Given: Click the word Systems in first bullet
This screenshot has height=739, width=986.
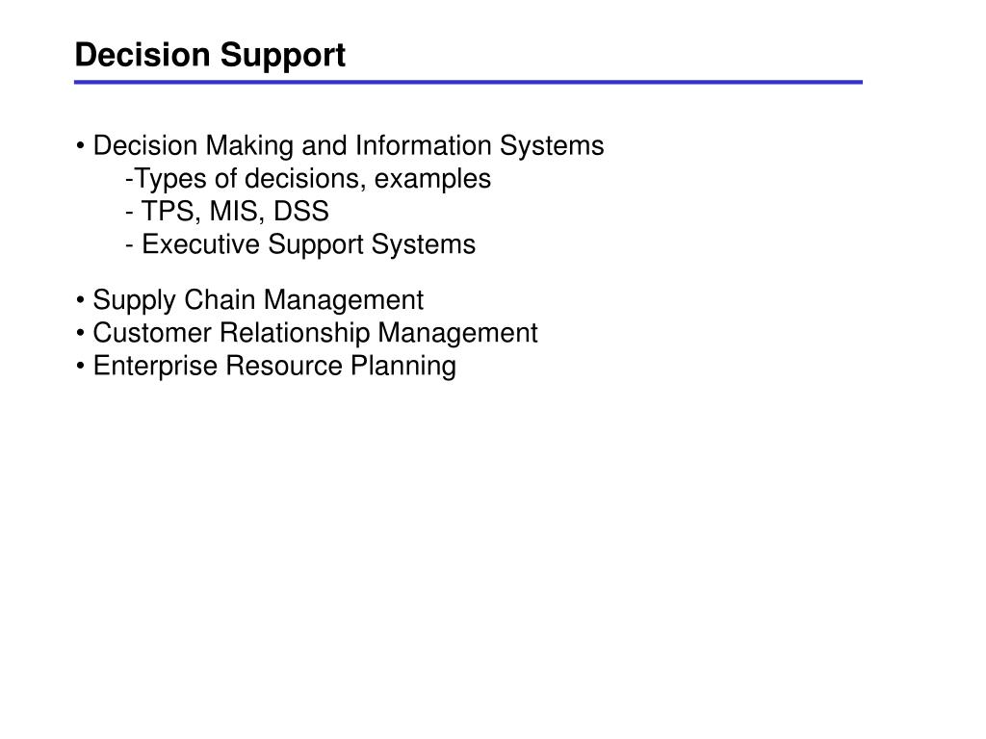Looking at the screenshot, I should pyautogui.click(x=552, y=146).
